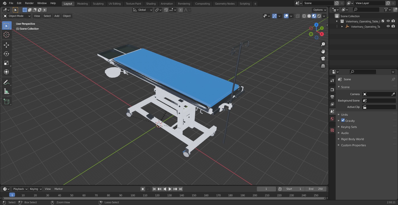Activate the Rotate tool
Viewport: 398px width, 205px height.
6,54
